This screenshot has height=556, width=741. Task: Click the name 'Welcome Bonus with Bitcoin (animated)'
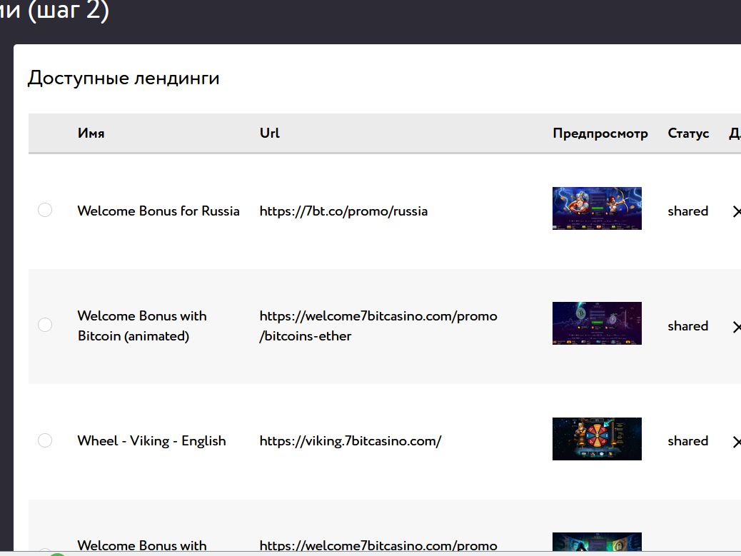tap(142, 325)
